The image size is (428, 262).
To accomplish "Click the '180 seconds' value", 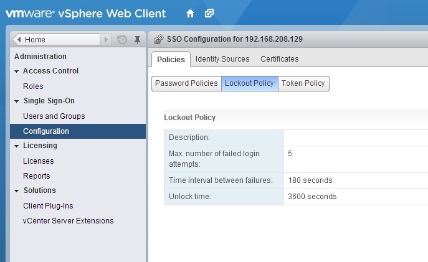I will (310, 180).
